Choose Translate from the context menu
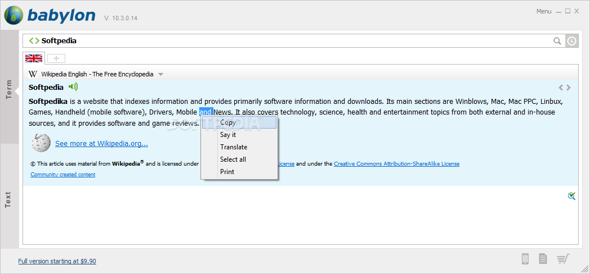590x274 pixels. [239, 147]
